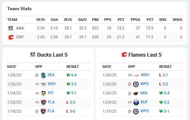Open the SEA team link
Viewport: 190px width, 120px height.
51,75
